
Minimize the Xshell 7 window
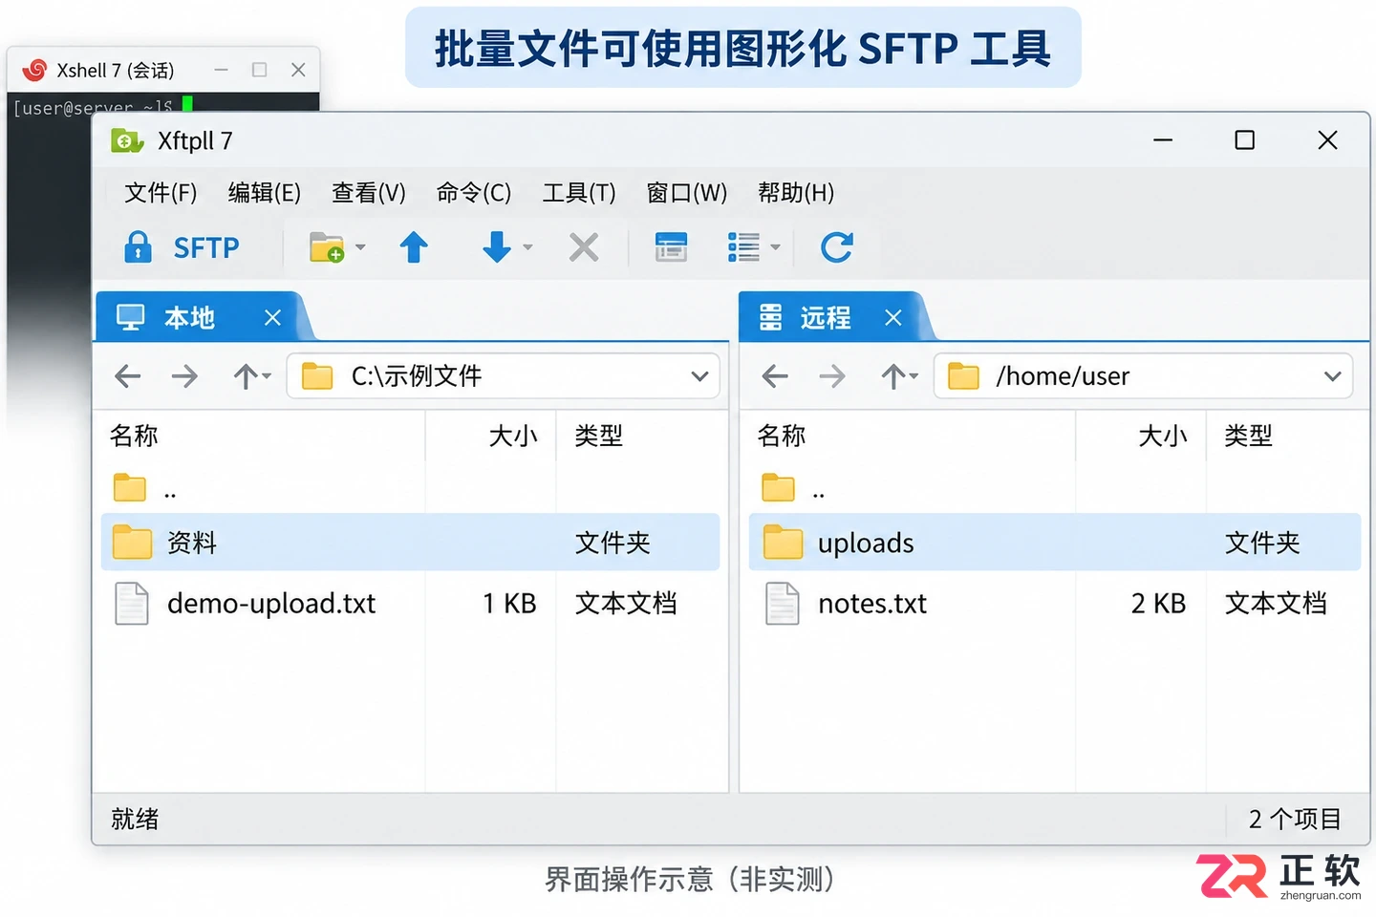pos(221,70)
